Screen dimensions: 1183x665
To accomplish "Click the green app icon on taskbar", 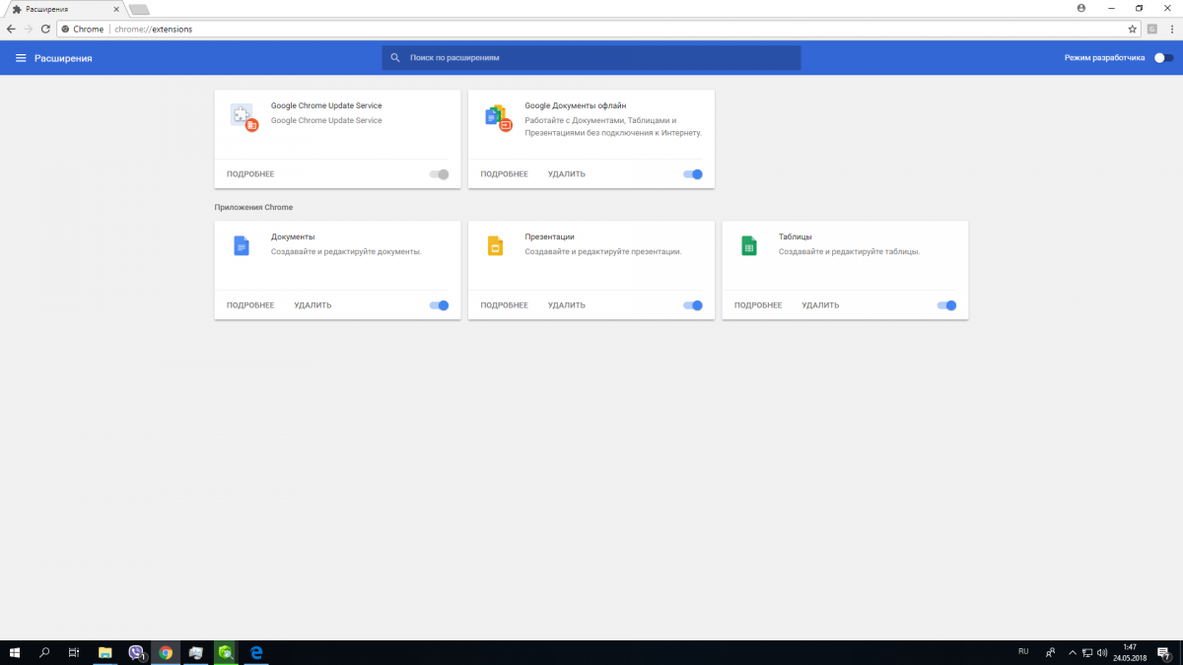I will 226,652.
